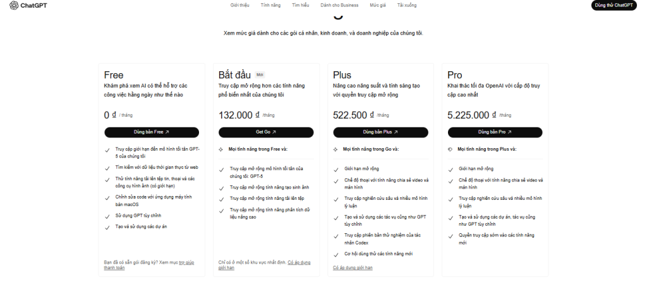
Task: Choose the "Dùng bản Free" button
Action: tap(152, 132)
